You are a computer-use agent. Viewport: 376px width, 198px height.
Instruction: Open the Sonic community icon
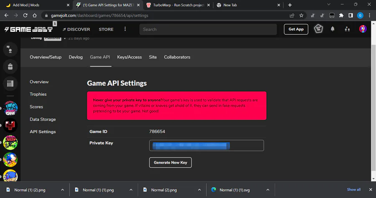[x=10, y=159]
